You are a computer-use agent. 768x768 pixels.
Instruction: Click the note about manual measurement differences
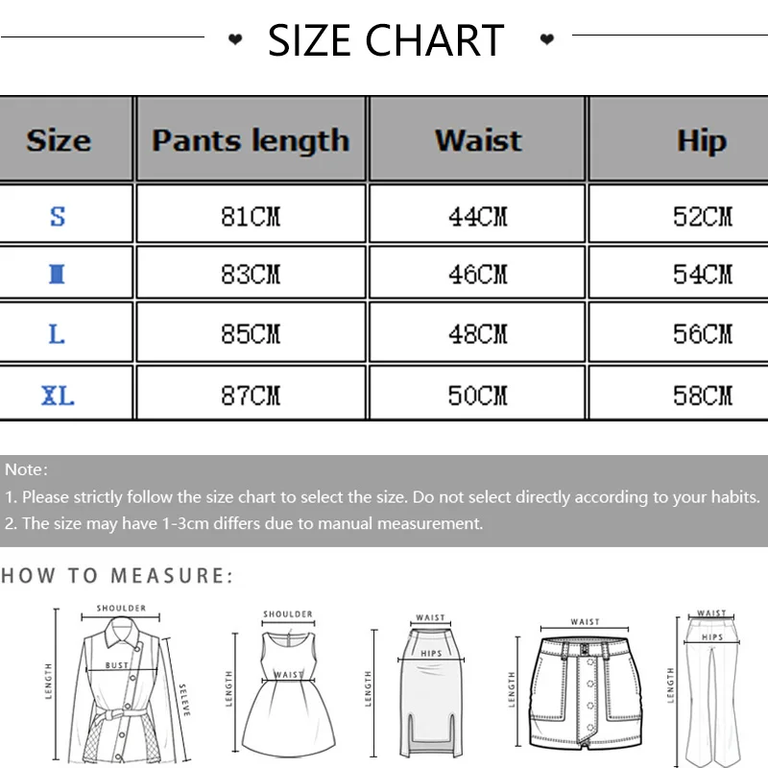244,523
